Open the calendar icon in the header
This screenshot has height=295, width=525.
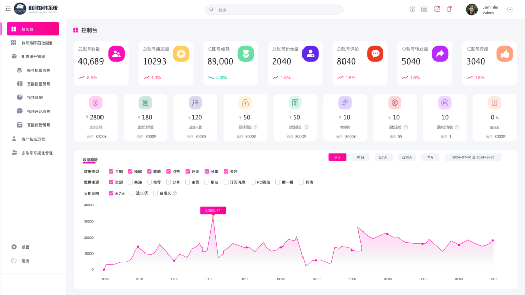point(424,9)
